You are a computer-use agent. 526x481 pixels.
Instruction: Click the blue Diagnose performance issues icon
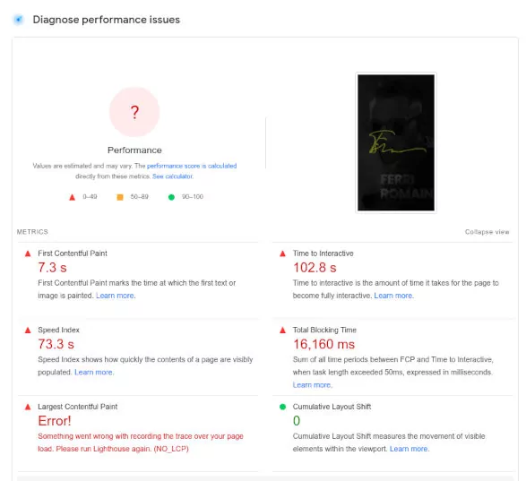(x=19, y=20)
